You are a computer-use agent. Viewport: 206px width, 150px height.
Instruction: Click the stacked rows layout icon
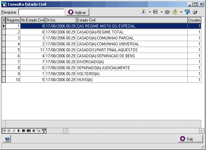point(156,12)
